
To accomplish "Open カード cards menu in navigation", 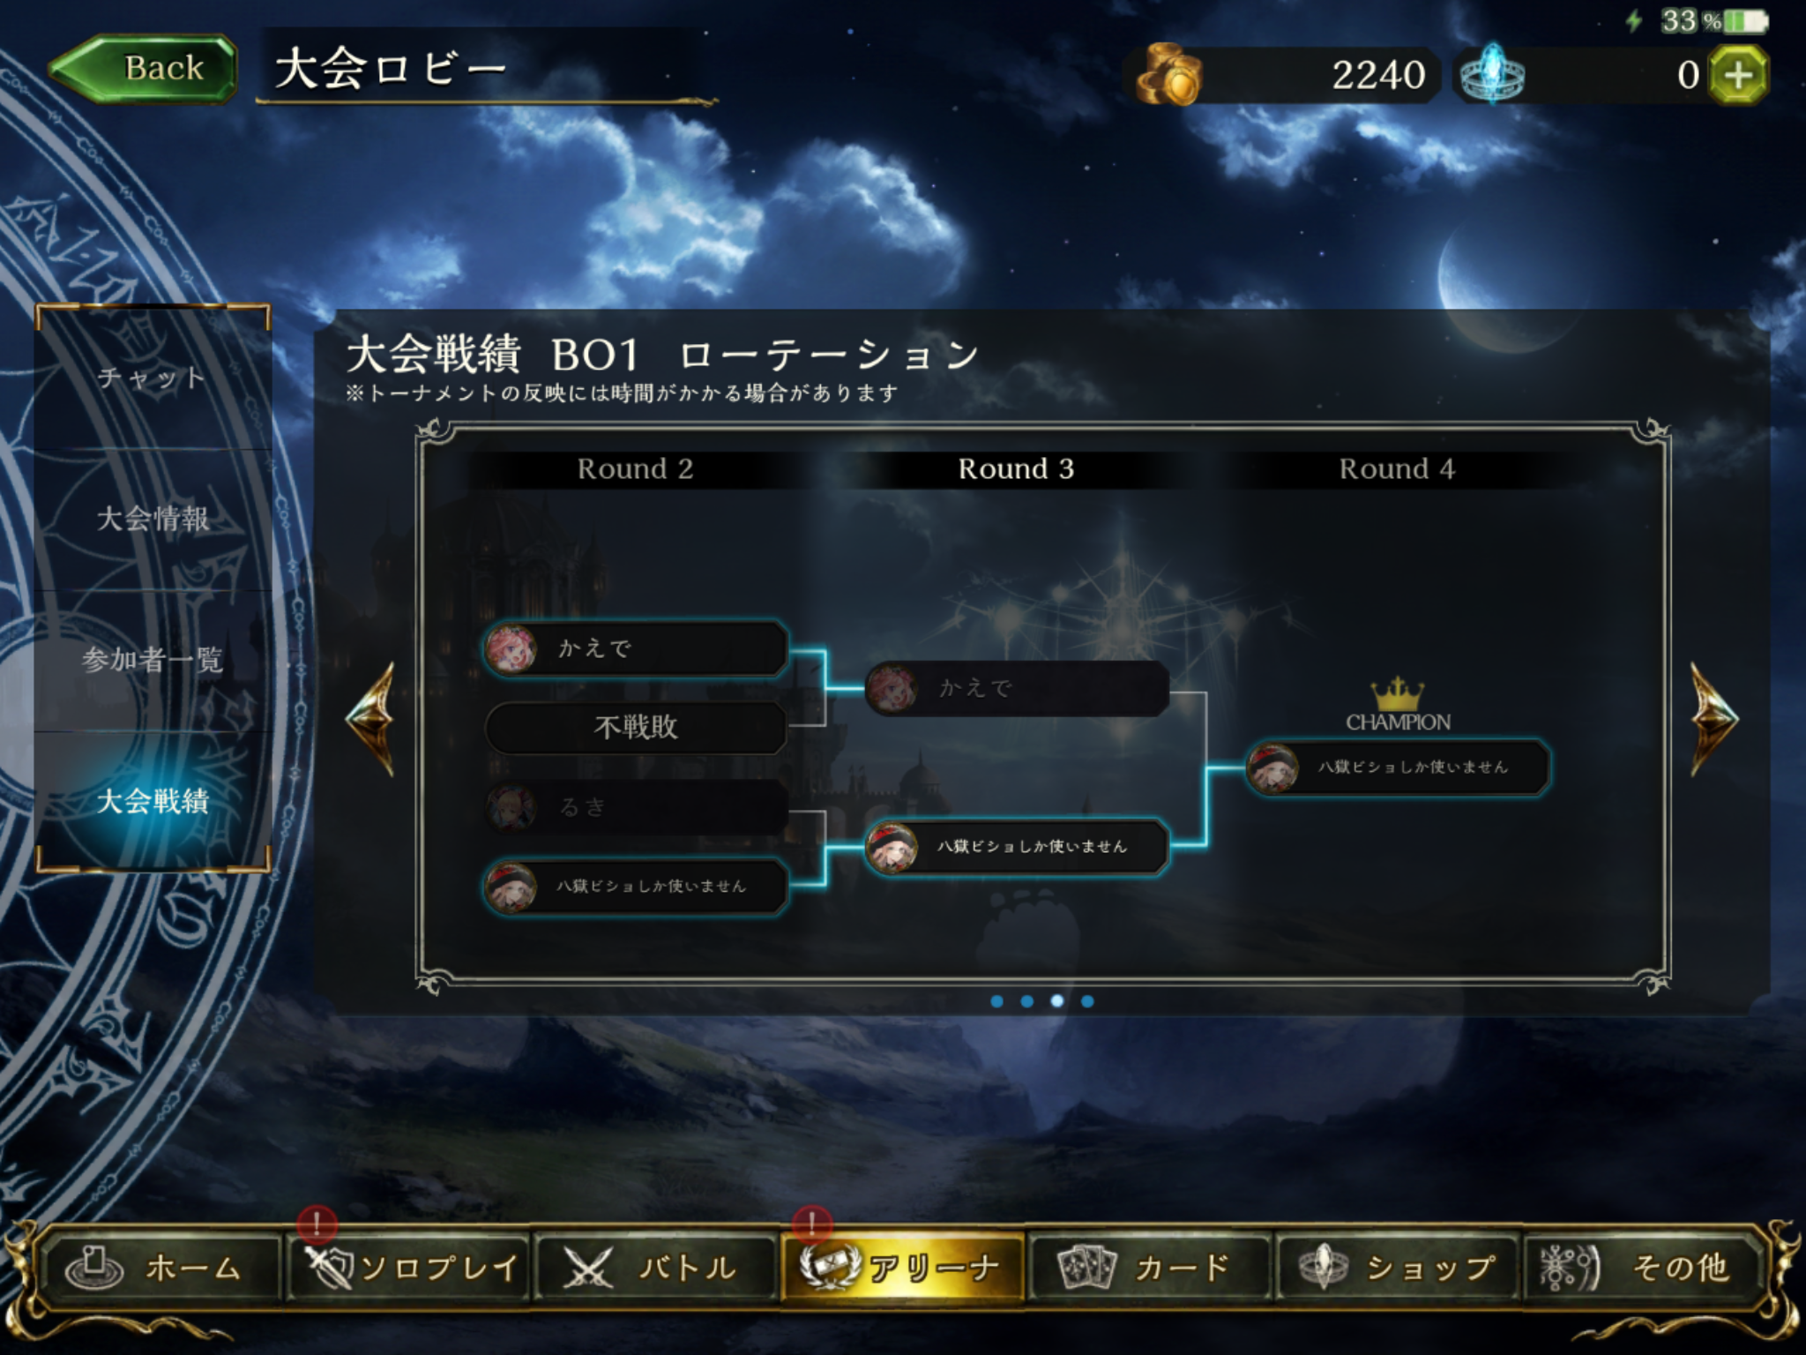I will (x=1150, y=1268).
